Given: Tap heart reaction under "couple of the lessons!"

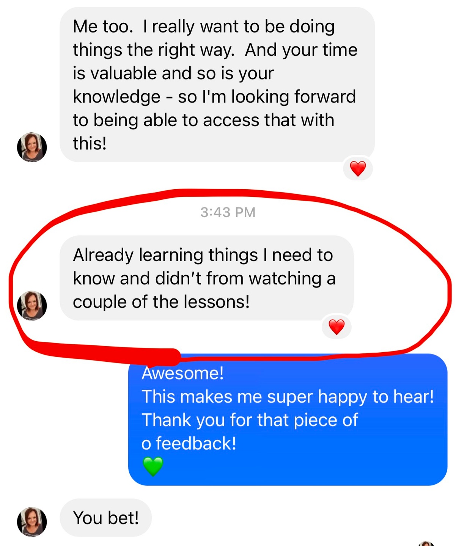Looking at the screenshot, I should click(x=336, y=327).
